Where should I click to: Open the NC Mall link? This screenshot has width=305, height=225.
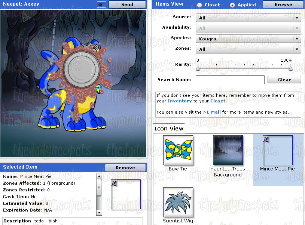(212, 112)
